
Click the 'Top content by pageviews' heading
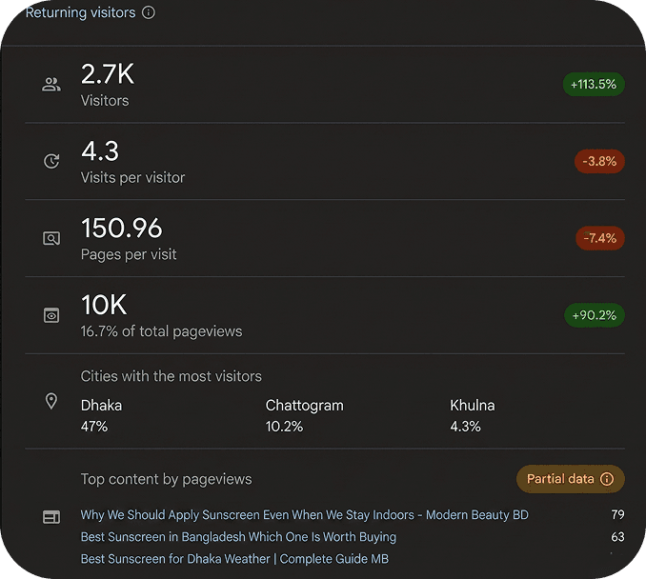pyautogui.click(x=166, y=479)
